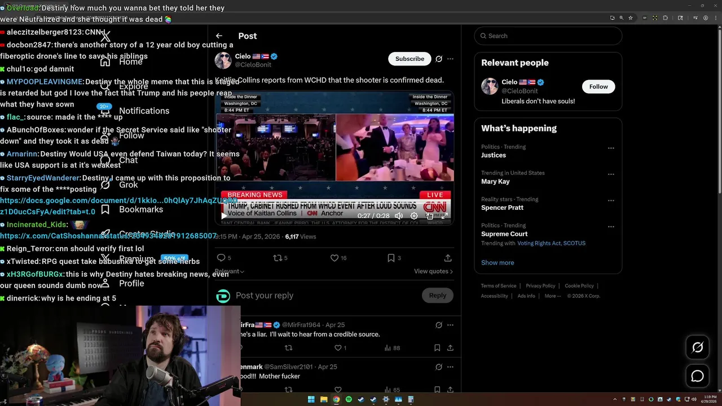
Task: Open Privacy Policy link
Action: (540, 286)
